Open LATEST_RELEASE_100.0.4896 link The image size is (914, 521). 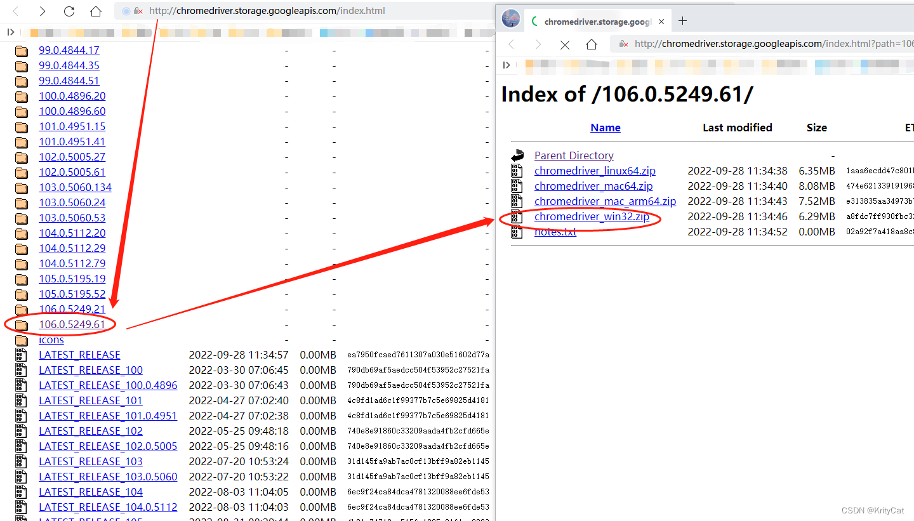tap(108, 385)
